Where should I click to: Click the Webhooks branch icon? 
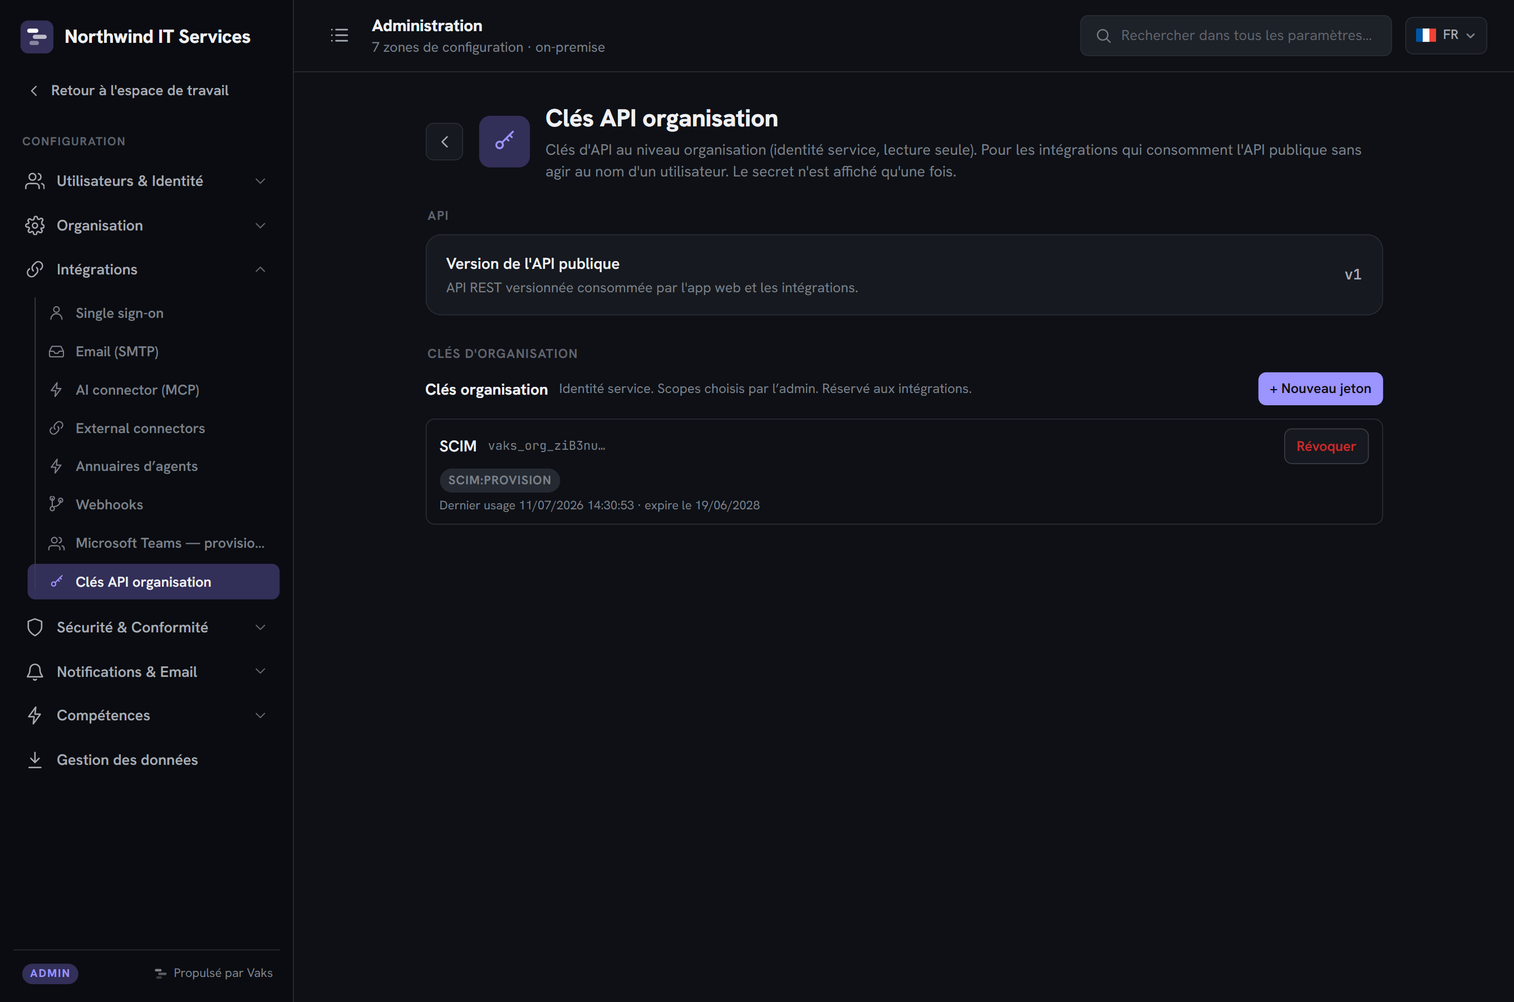(x=56, y=505)
